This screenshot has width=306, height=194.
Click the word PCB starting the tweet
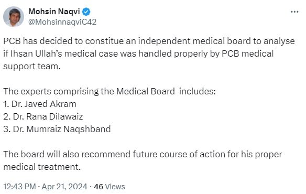click(x=12, y=41)
